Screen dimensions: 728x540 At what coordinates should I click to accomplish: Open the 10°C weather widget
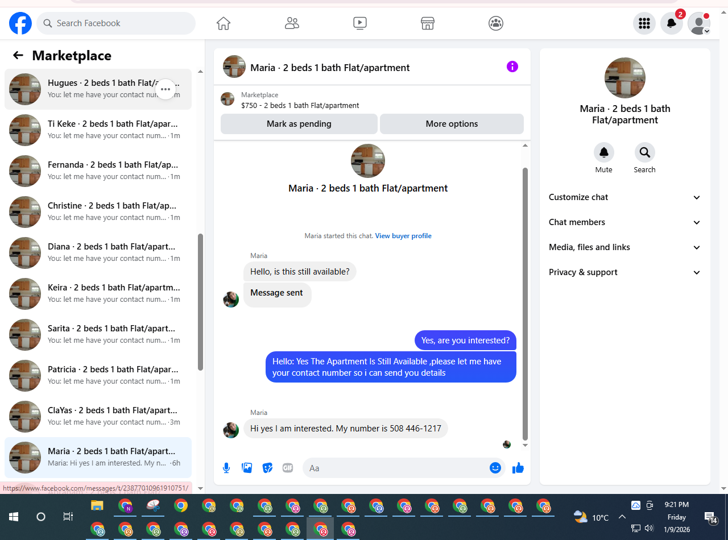click(x=591, y=517)
